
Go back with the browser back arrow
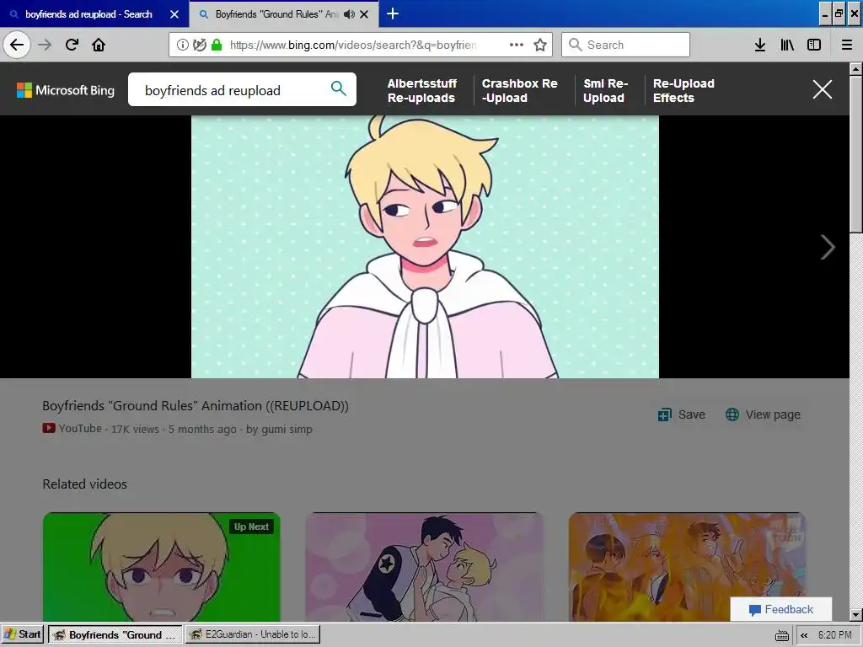17,45
